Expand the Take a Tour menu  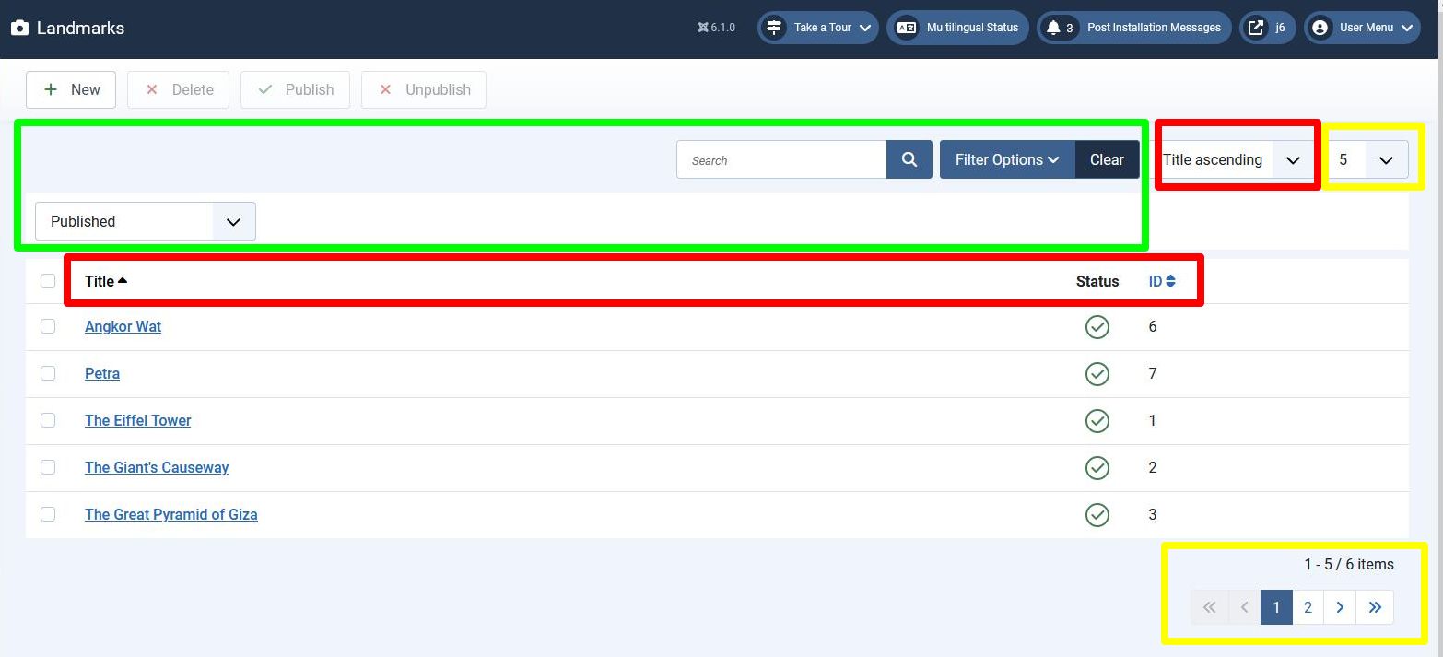818,28
